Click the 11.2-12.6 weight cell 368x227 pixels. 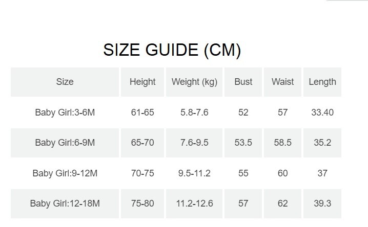tap(194, 203)
